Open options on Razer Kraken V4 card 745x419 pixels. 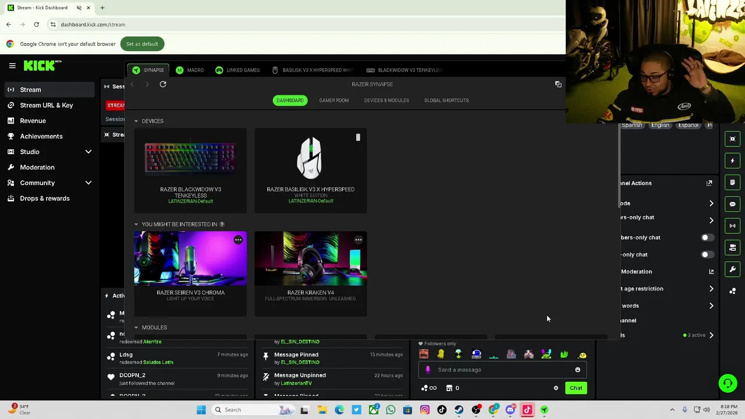(359, 240)
